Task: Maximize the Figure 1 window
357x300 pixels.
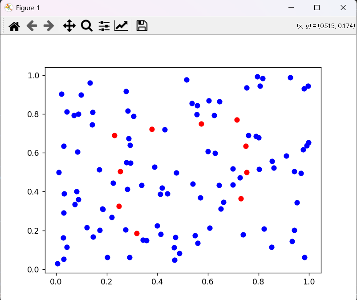Action: (x=316, y=8)
